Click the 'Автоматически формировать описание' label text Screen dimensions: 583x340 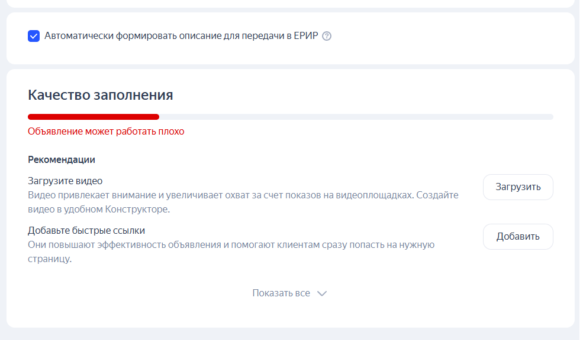coord(136,36)
